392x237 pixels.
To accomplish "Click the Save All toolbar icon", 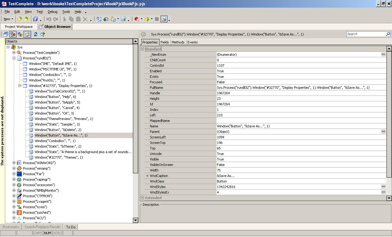I will tap(35, 19).
